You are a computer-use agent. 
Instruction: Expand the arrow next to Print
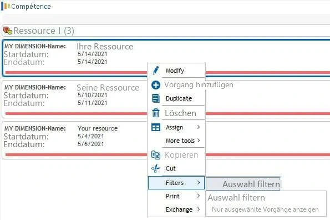click(x=198, y=196)
